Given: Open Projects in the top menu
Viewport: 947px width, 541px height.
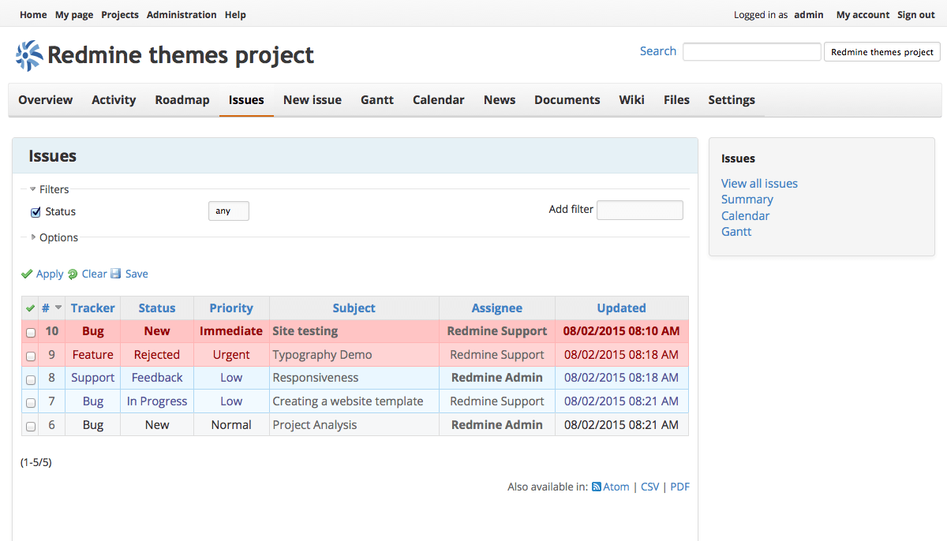Looking at the screenshot, I should point(120,15).
